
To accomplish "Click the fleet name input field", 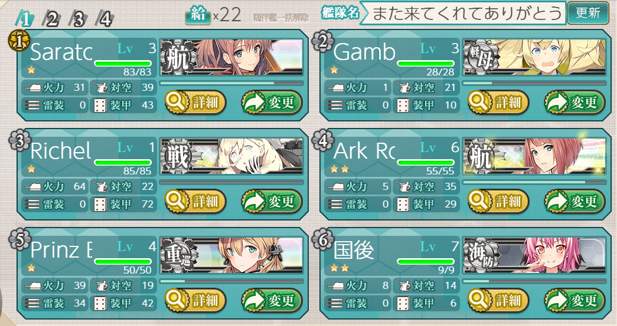I will tap(463, 14).
